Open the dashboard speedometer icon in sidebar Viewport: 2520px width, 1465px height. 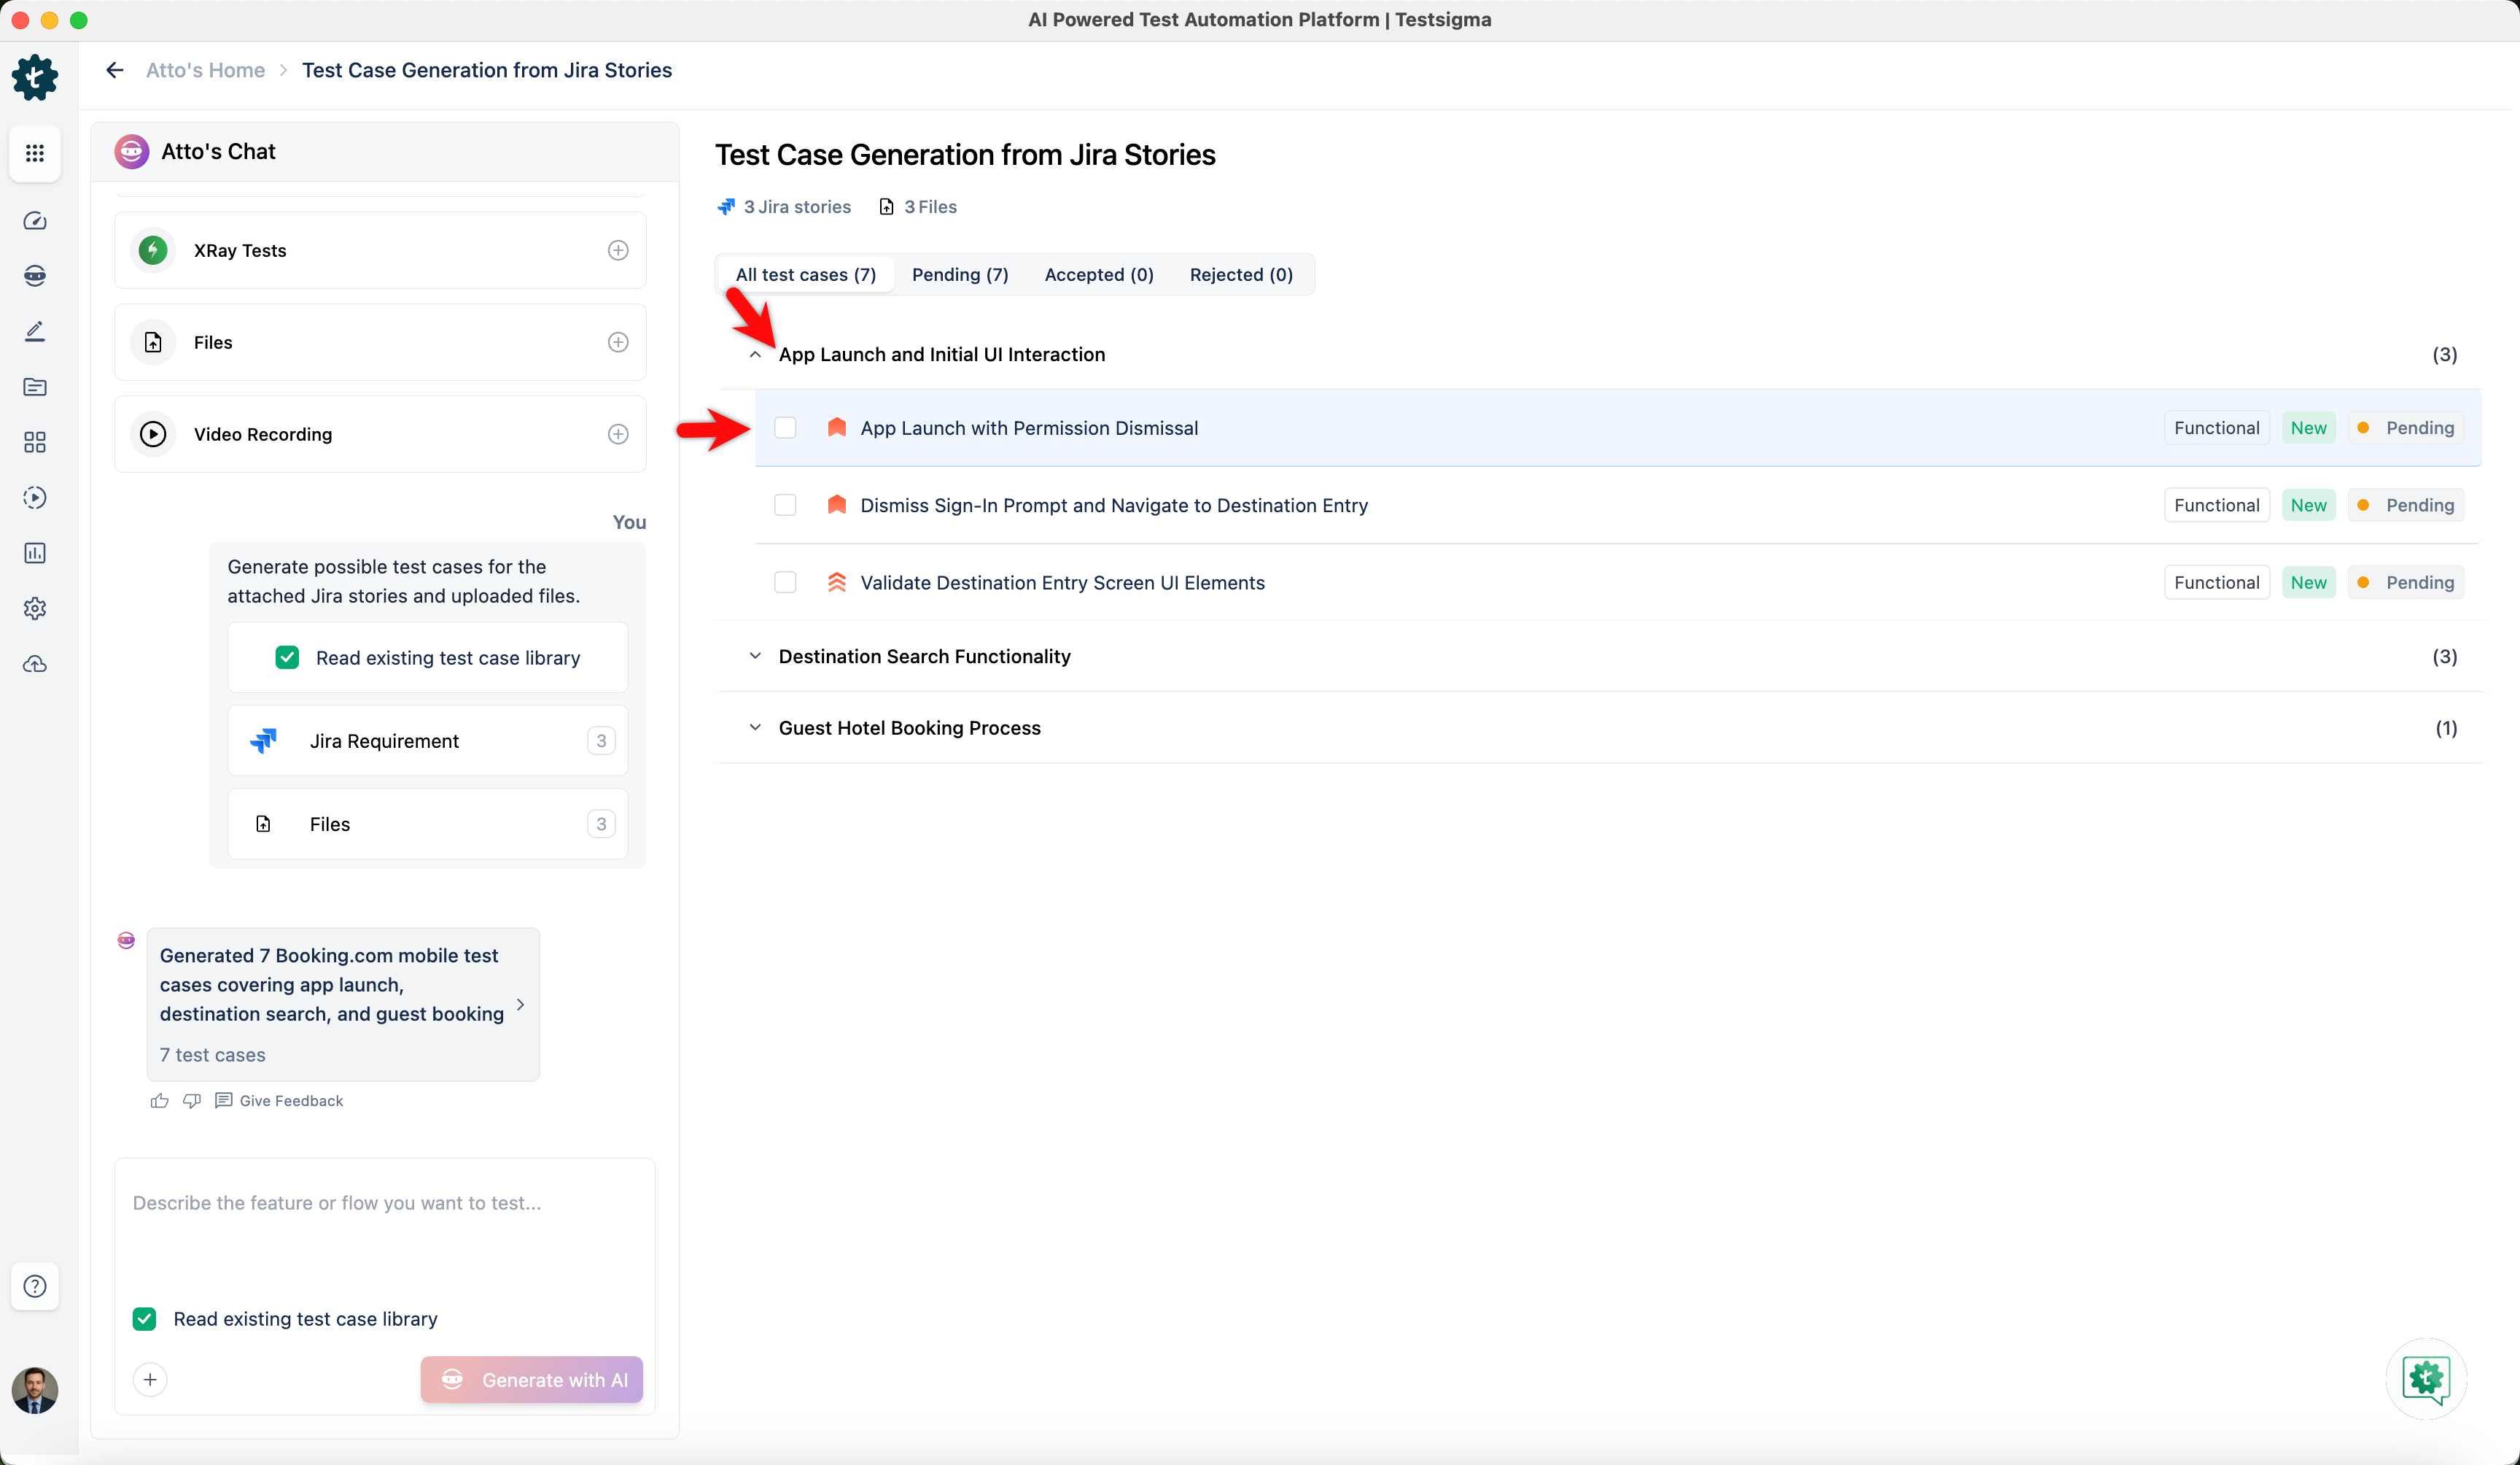35,221
